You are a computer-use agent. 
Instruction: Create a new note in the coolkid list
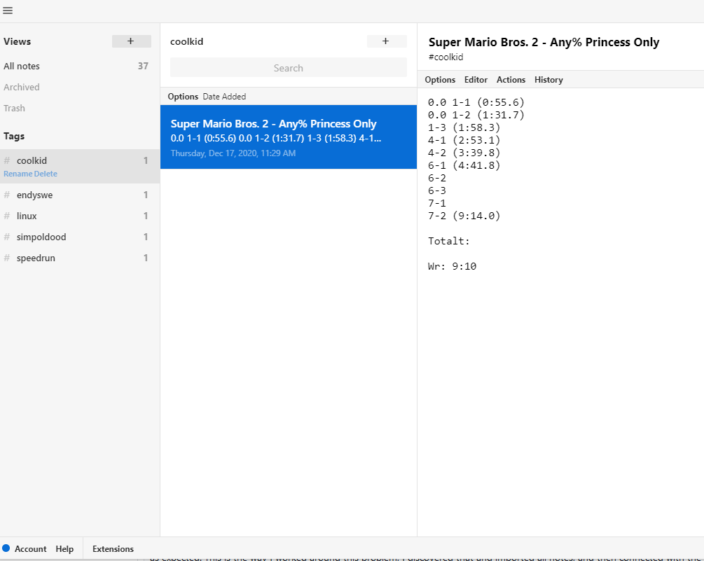387,41
